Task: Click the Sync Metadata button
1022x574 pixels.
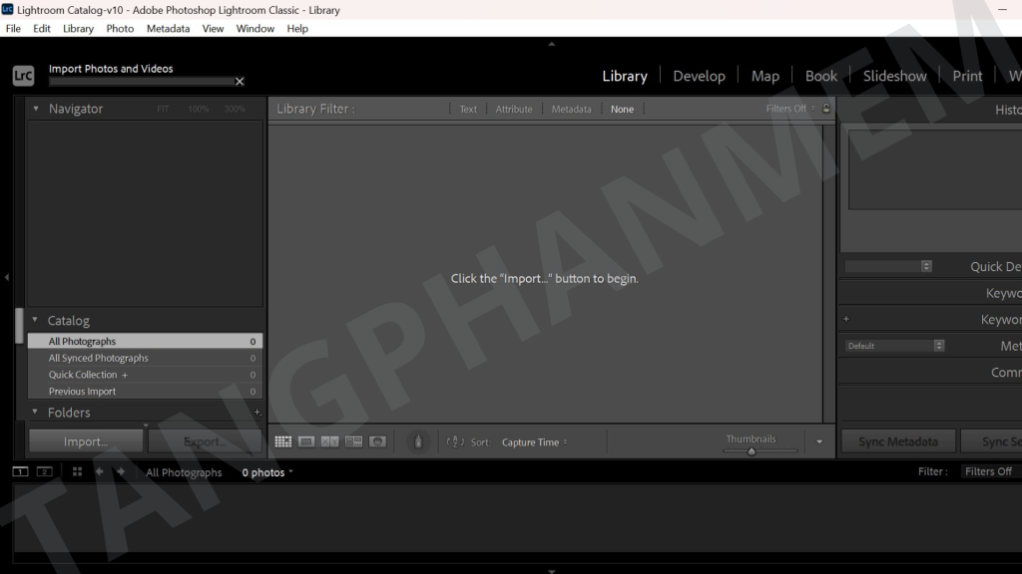Action: click(898, 441)
